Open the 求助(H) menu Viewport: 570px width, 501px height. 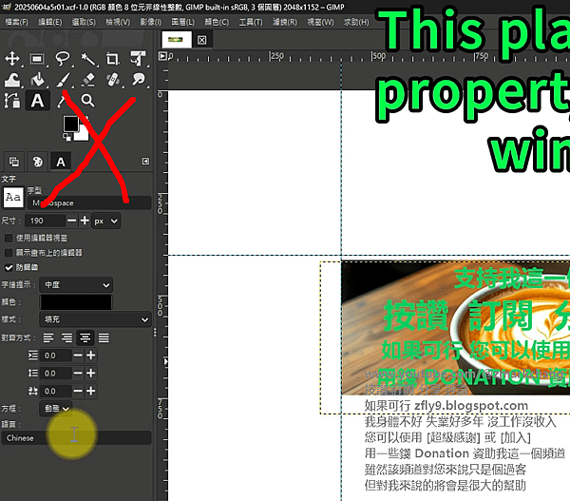(356, 22)
